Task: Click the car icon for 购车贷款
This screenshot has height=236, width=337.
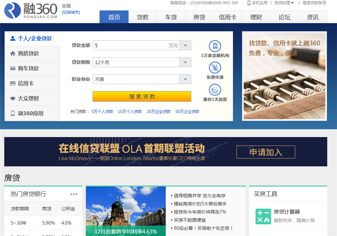Action: point(13,68)
